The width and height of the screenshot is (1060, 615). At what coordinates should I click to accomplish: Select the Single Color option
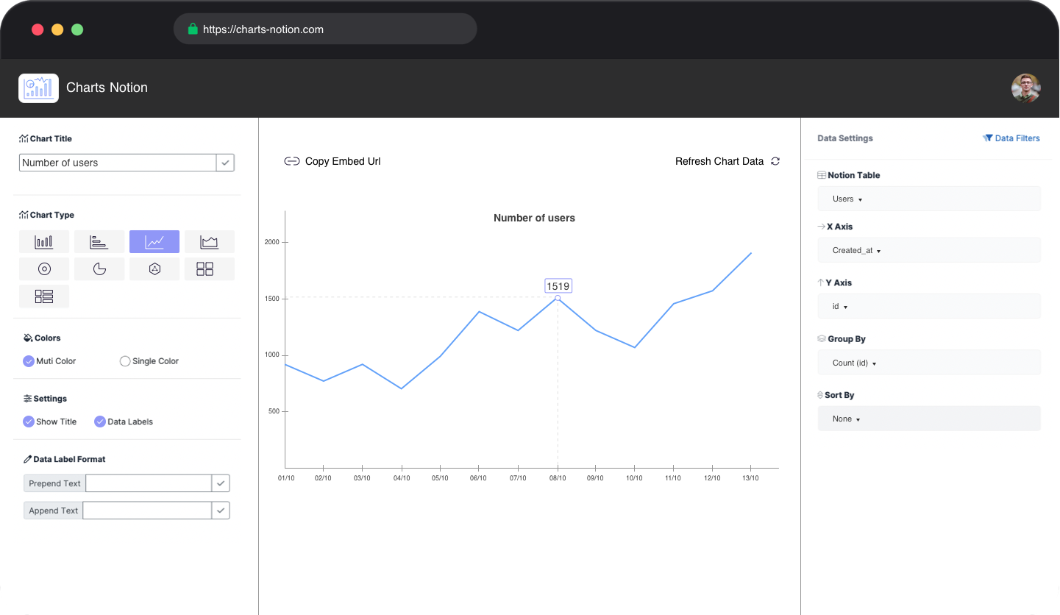[x=124, y=361]
